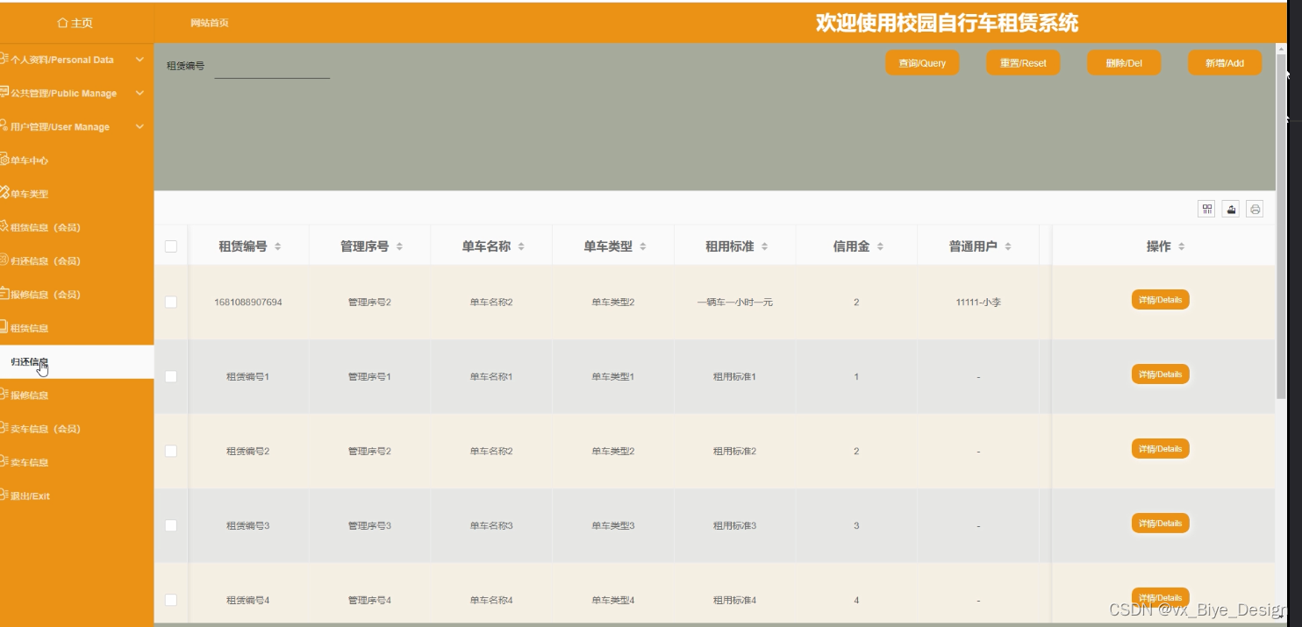
Task: Sort by 租赁编号 column arrows
Action: click(278, 247)
